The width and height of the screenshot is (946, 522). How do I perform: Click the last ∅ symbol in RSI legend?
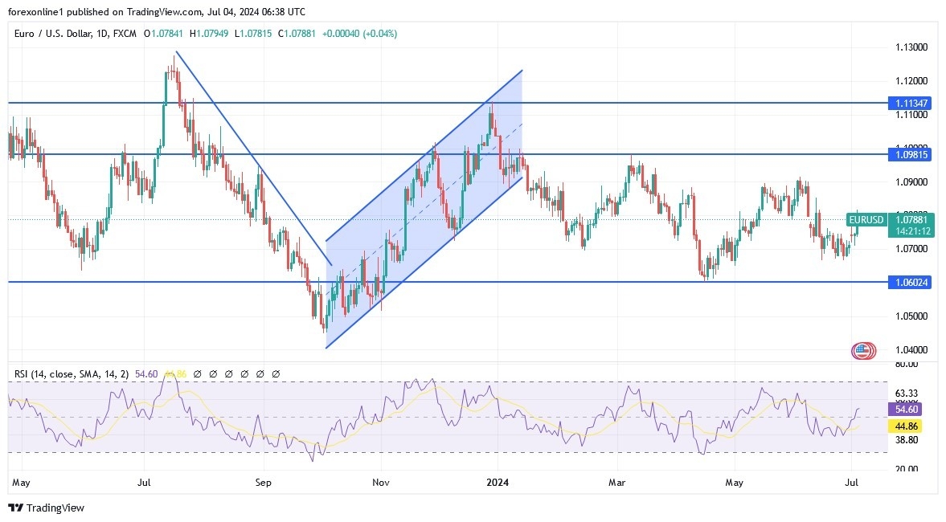click(x=276, y=373)
